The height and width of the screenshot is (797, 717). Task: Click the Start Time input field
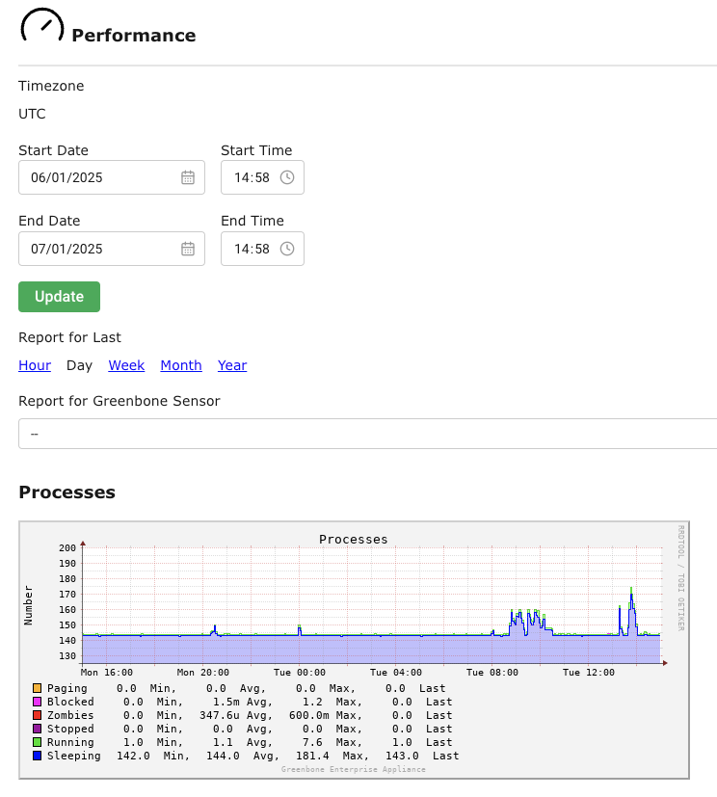point(251,177)
